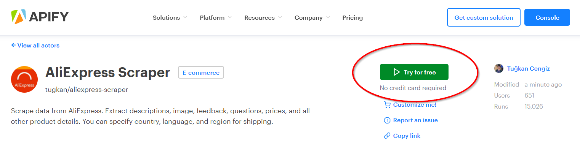The height and width of the screenshot is (150, 580).
Task: Expand the Platform dropdown chevron
Action: [x=230, y=17]
